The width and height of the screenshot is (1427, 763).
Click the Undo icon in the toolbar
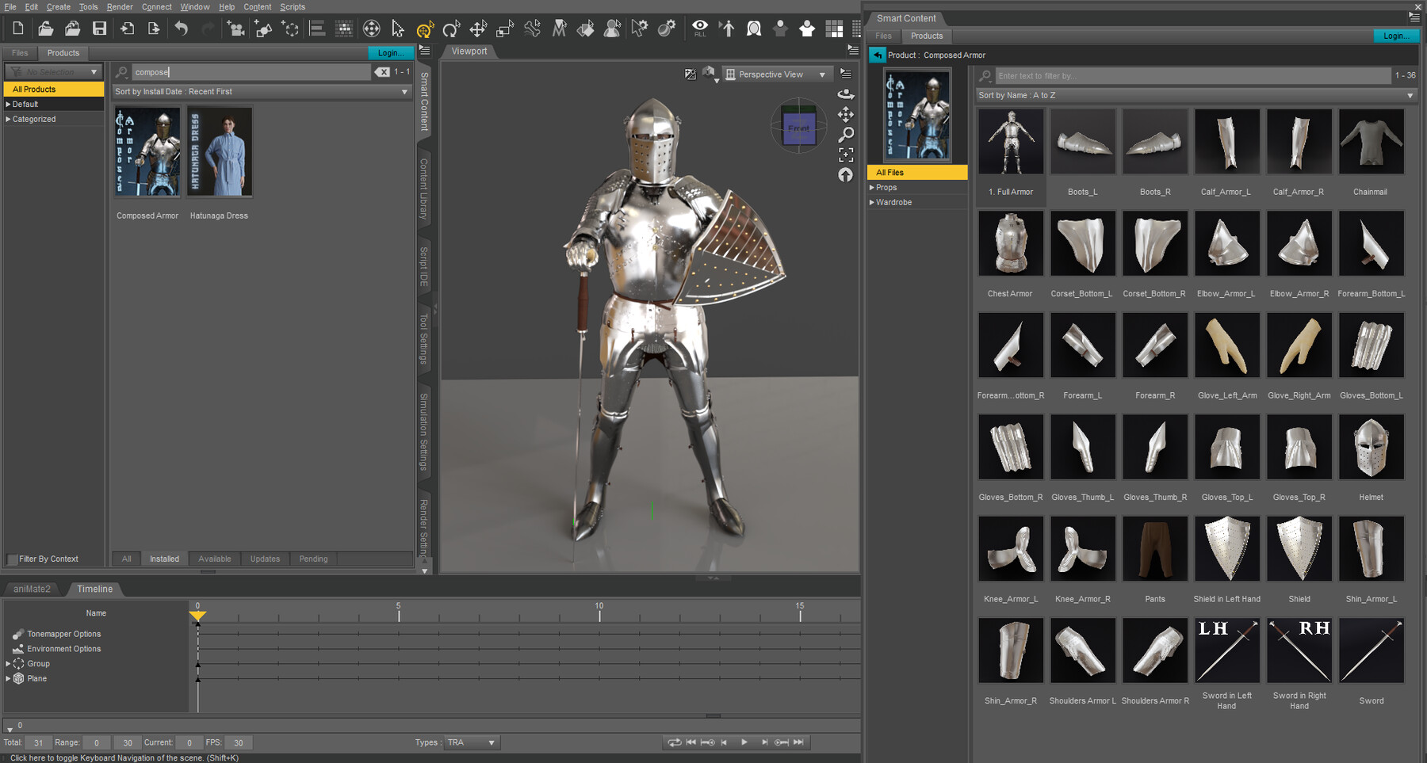tap(182, 29)
